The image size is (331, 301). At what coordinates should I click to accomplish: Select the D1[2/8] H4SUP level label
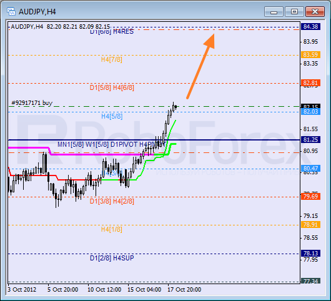tap(112, 258)
